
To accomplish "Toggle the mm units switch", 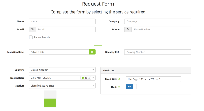I will 131,87.
